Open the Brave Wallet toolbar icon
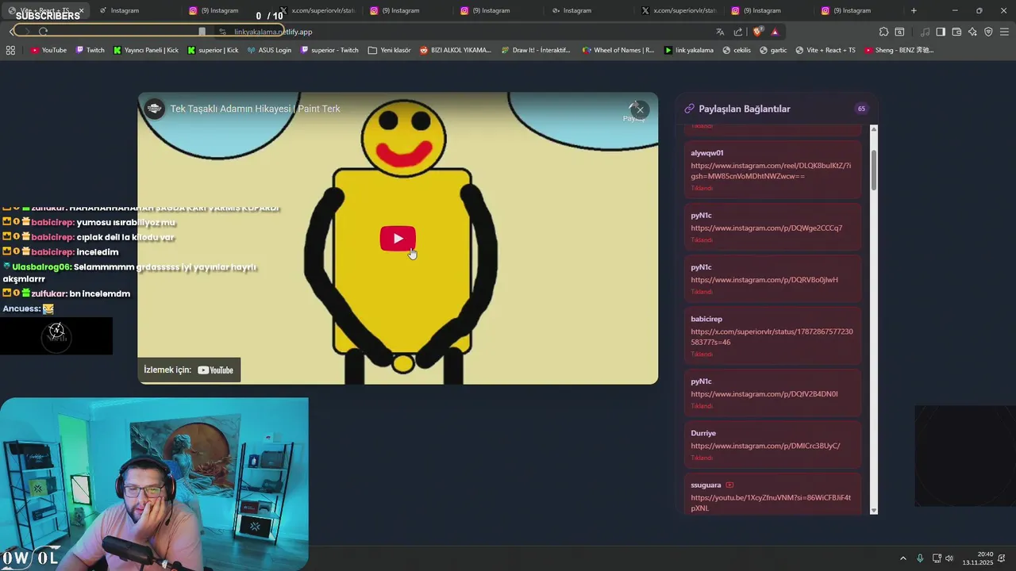1016x571 pixels. coord(956,32)
